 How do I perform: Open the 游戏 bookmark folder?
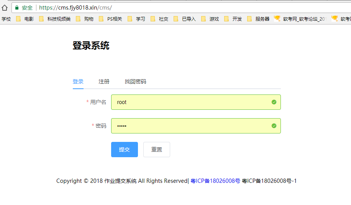click(x=210, y=19)
